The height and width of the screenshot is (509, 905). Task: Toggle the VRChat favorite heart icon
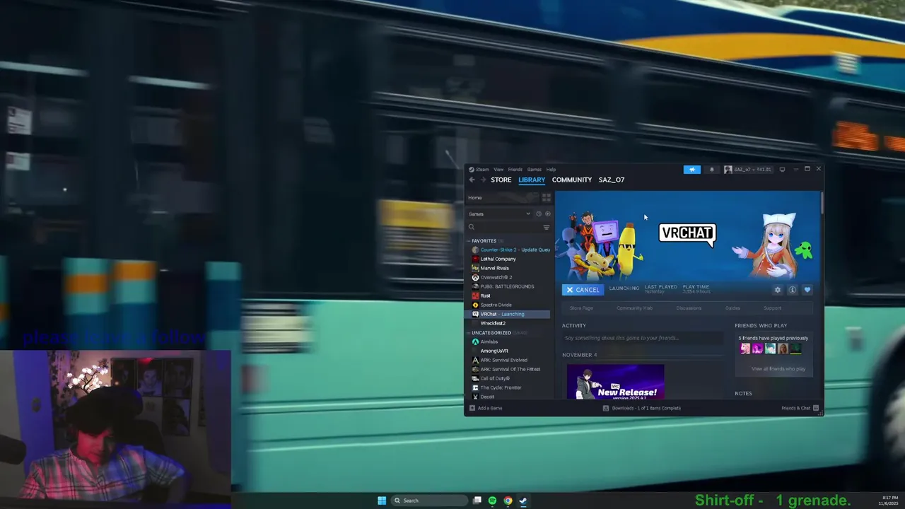[807, 290]
